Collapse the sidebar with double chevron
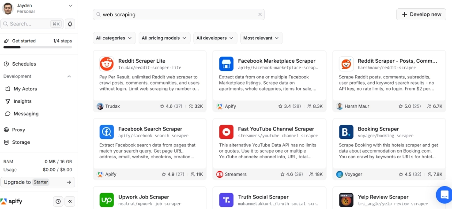452x209 pixels. (x=70, y=202)
